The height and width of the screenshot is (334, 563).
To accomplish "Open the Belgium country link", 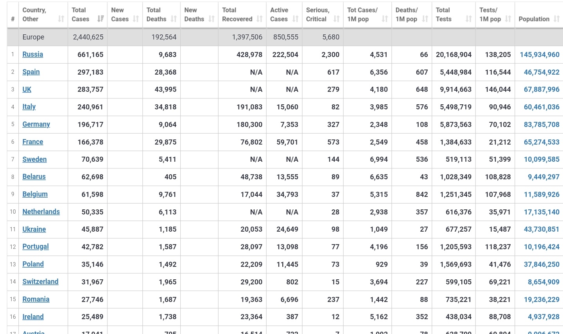I will pos(35,194).
